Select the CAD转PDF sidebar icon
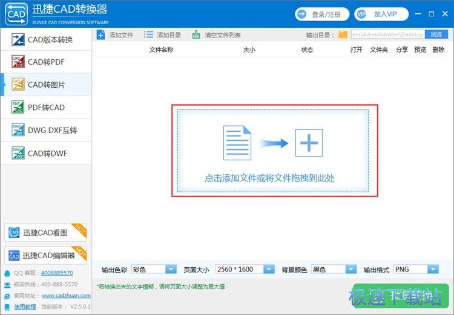Image resolution: width=454 pixels, height=315 pixels. 18,62
